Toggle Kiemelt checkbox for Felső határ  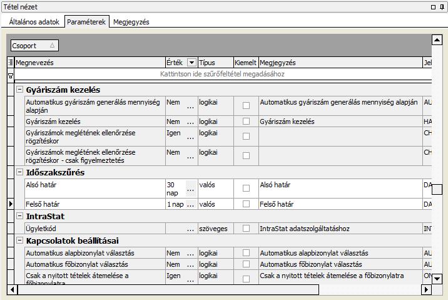pos(246,204)
